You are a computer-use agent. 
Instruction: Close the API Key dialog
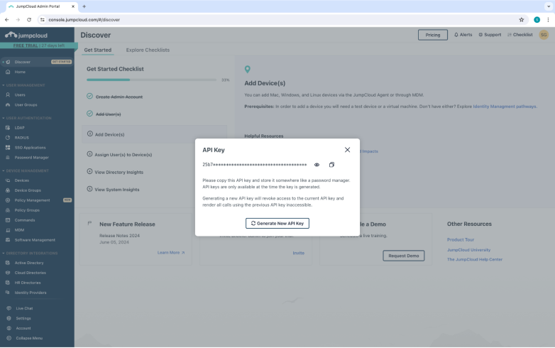click(347, 150)
